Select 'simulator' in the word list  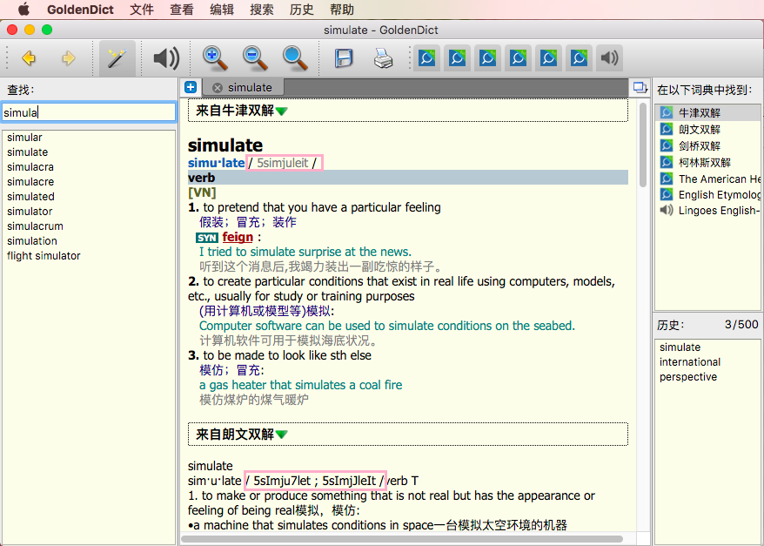click(x=30, y=211)
